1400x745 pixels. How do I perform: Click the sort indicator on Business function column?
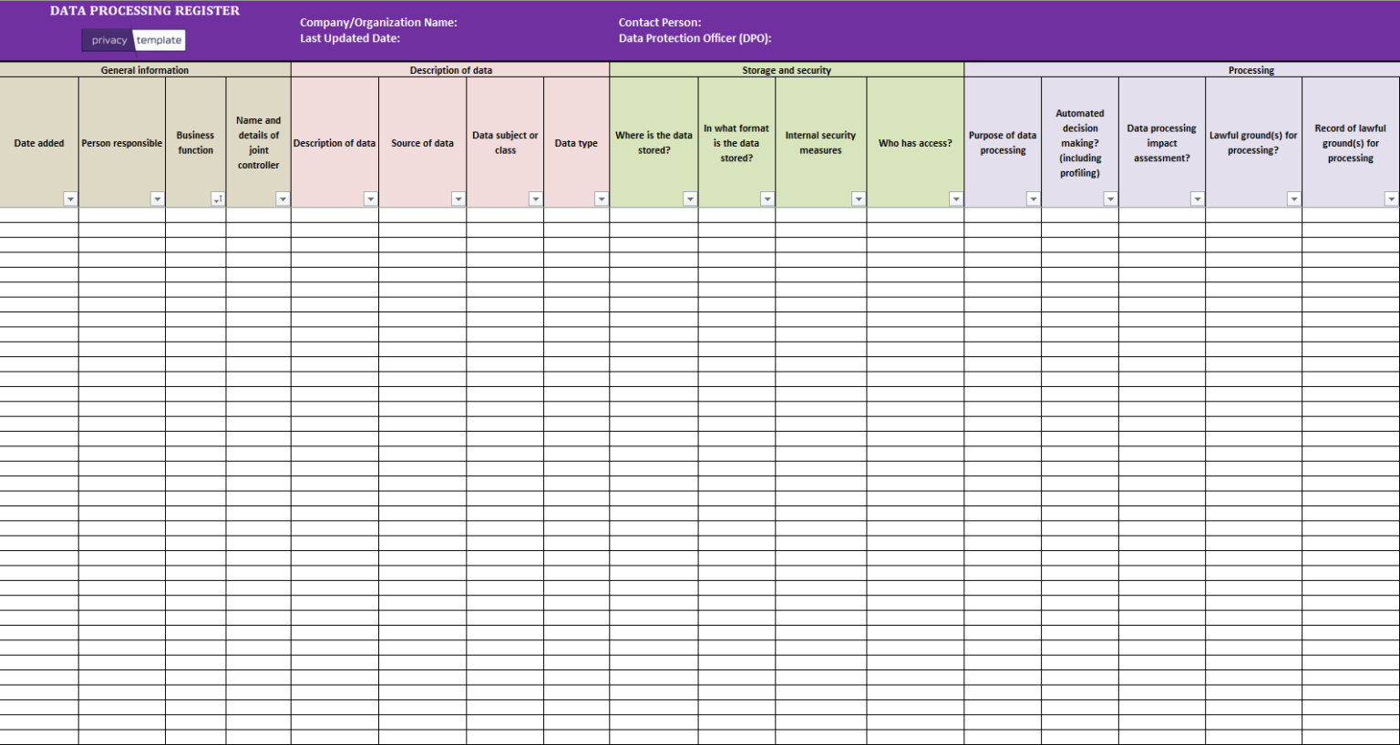click(x=218, y=199)
